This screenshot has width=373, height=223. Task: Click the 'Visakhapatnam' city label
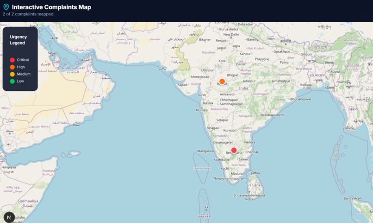point(272,115)
